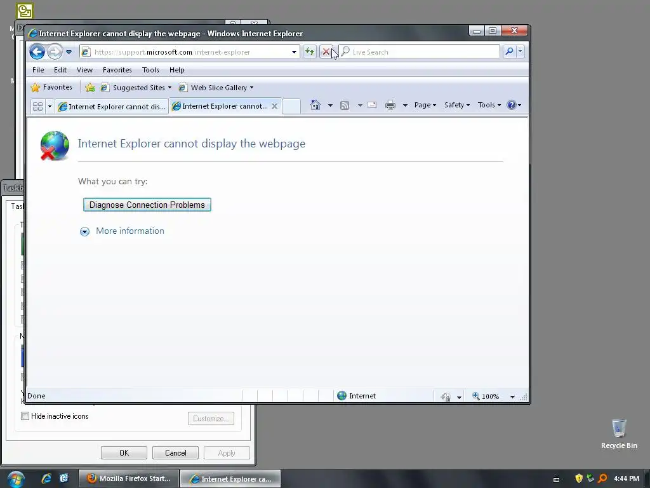Launch Internet Explorer from Quick Launch
The width and height of the screenshot is (650, 488).
(46, 478)
